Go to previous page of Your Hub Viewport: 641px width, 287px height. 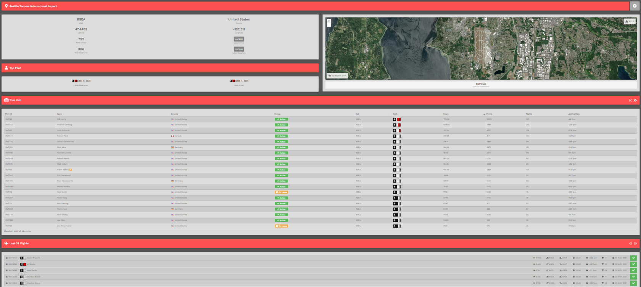[630, 100]
